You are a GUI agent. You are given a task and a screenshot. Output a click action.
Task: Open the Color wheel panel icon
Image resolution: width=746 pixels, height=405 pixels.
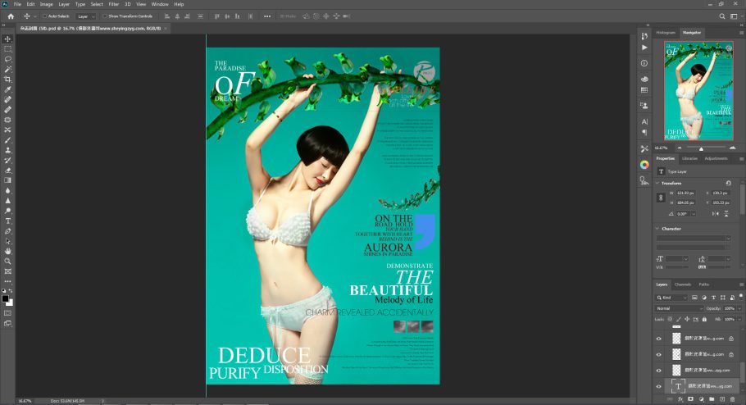click(644, 165)
